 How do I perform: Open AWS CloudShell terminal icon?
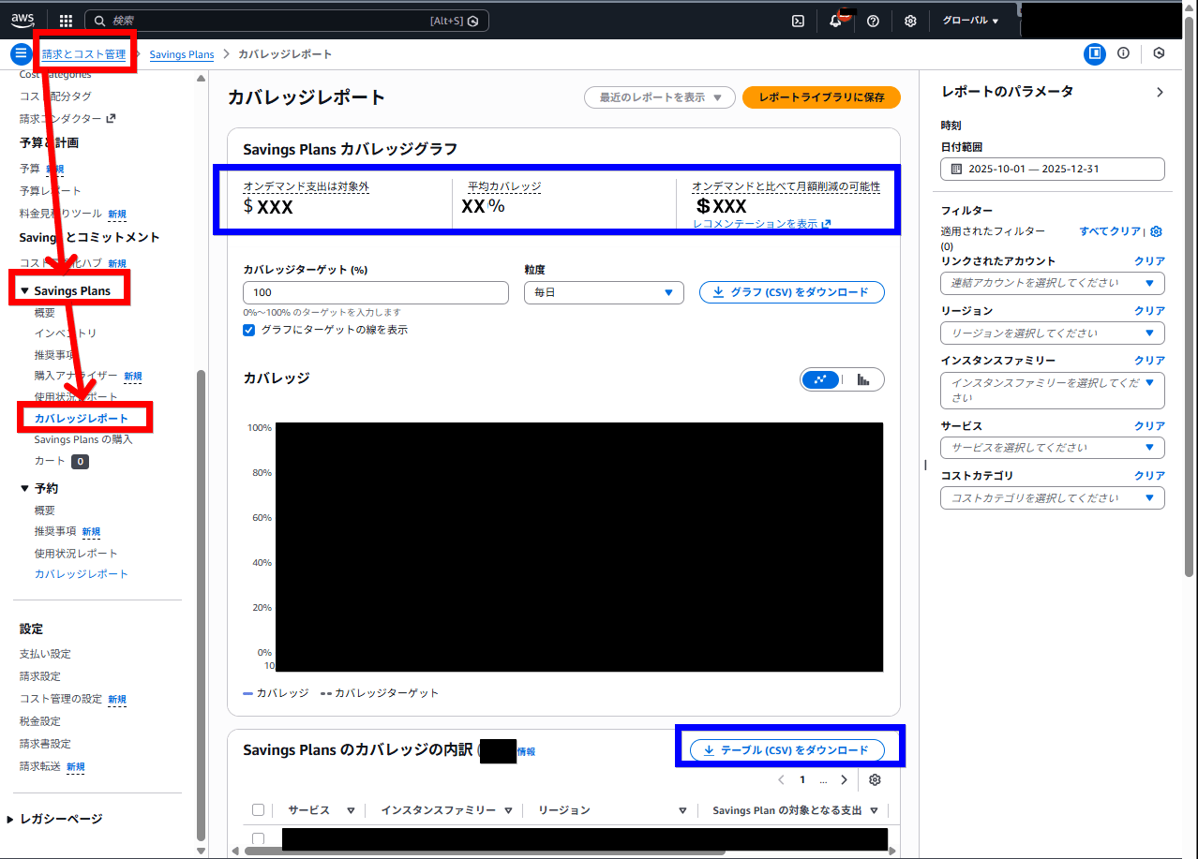pyautogui.click(x=798, y=21)
